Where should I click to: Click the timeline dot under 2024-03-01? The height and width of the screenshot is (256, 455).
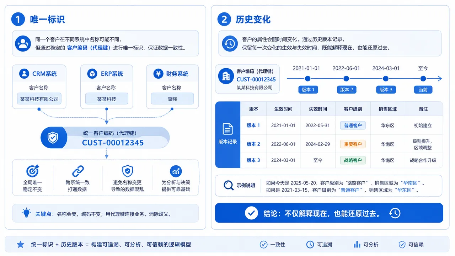[x=386, y=79]
